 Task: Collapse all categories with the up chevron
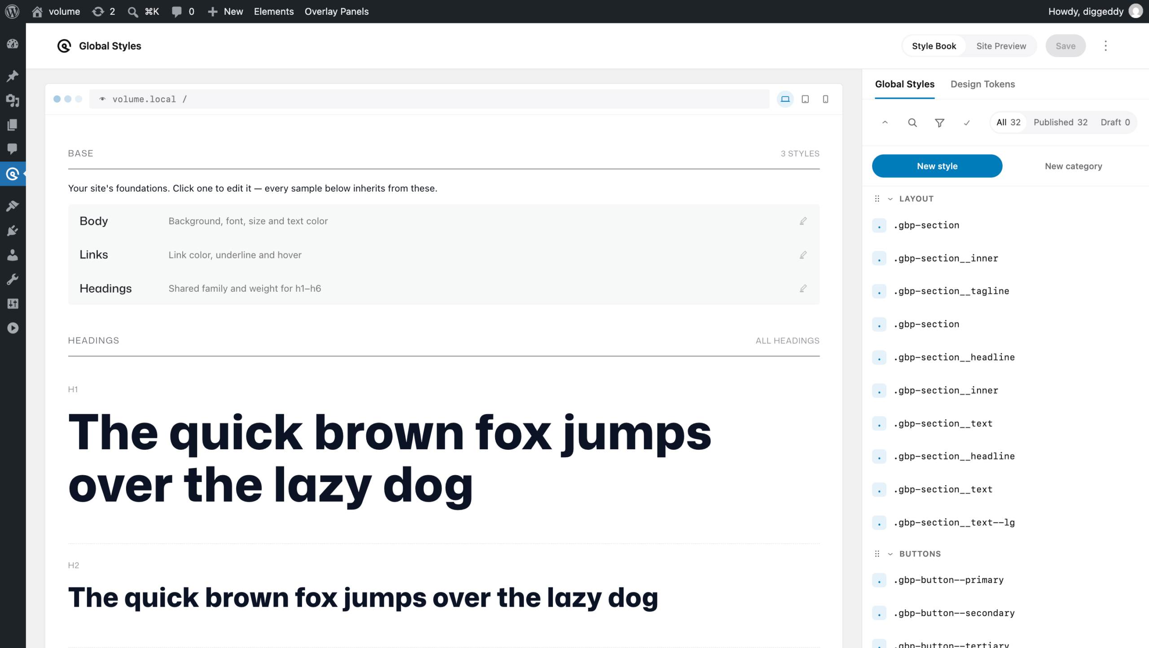coord(885,123)
